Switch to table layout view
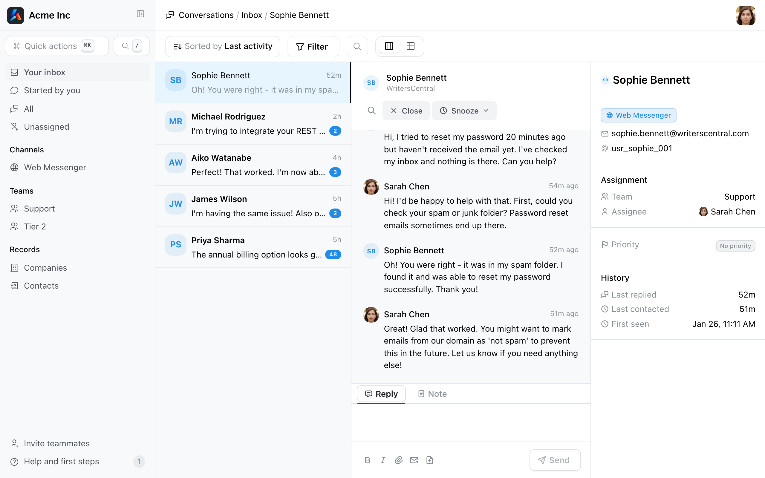 point(410,46)
